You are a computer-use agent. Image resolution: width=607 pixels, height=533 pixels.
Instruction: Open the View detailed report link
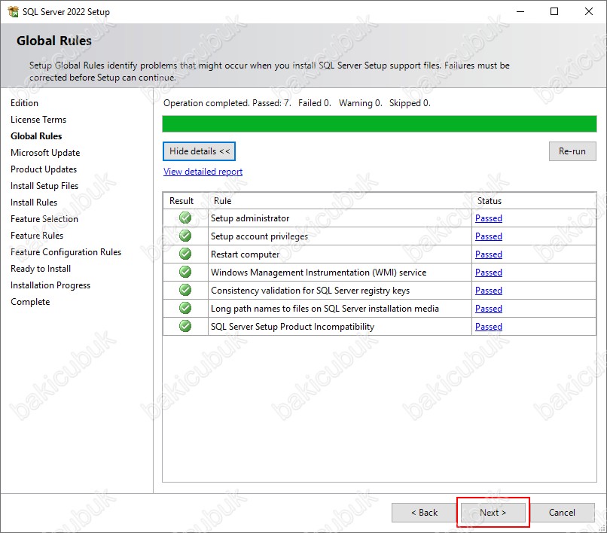[203, 172]
